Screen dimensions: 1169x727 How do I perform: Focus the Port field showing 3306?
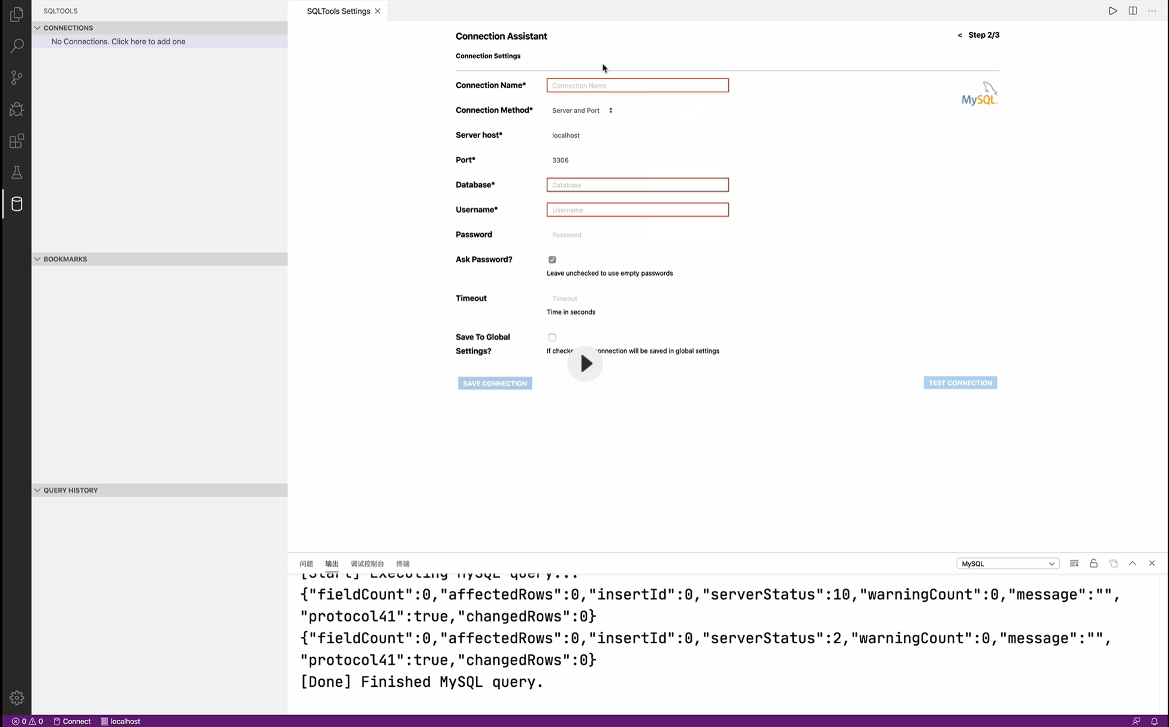click(637, 160)
